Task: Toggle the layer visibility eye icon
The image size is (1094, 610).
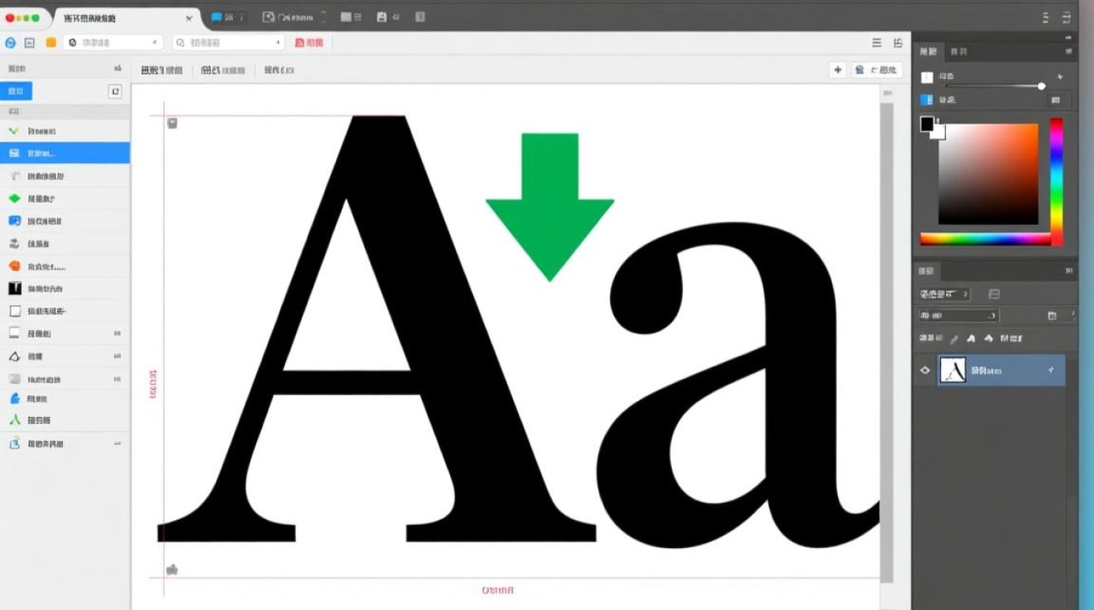Action: [x=925, y=371]
